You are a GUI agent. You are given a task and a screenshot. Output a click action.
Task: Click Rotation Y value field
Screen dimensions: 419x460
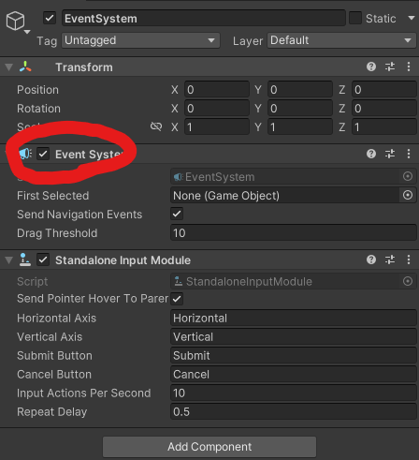(300, 109)
